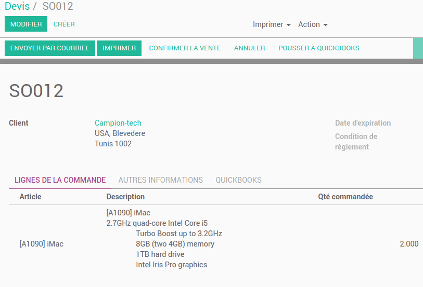Click 'Intel Iris Pro graphics' description line
Image resolution: width=423 pixels, height=287 pixels.
point(171,265)
